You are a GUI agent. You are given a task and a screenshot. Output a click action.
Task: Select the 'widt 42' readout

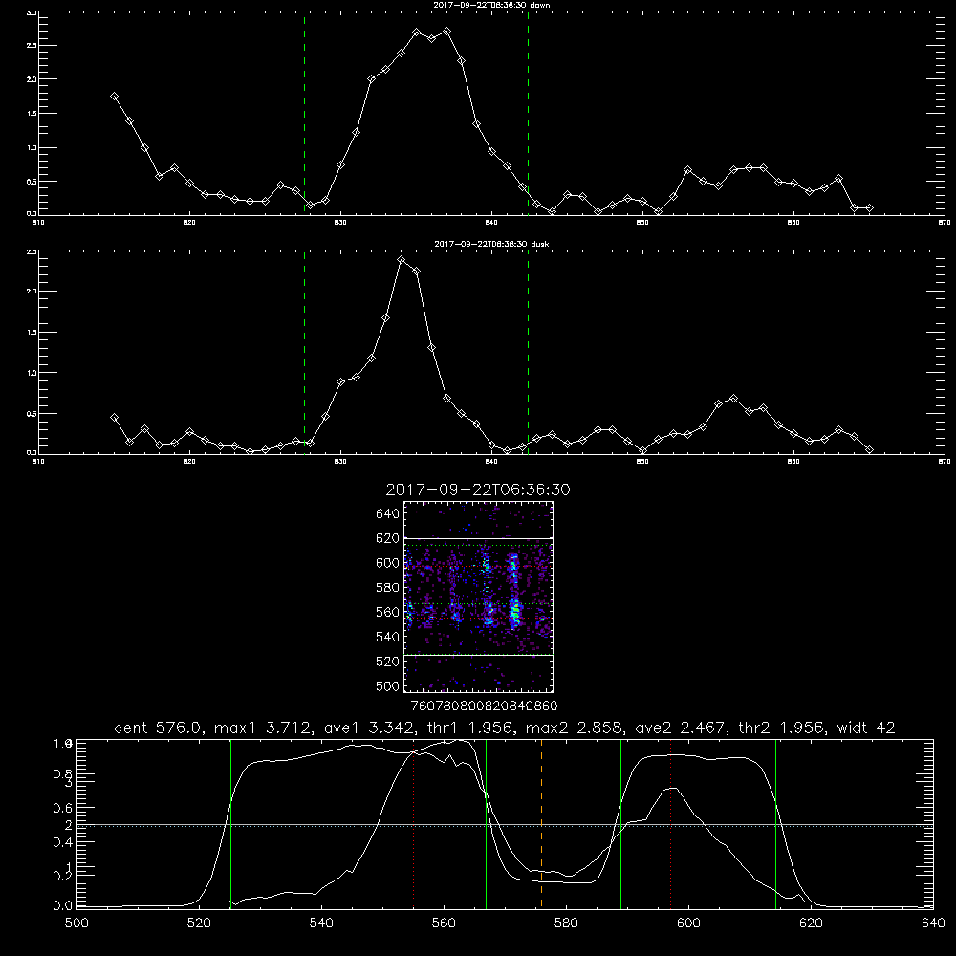click(866, 728)
